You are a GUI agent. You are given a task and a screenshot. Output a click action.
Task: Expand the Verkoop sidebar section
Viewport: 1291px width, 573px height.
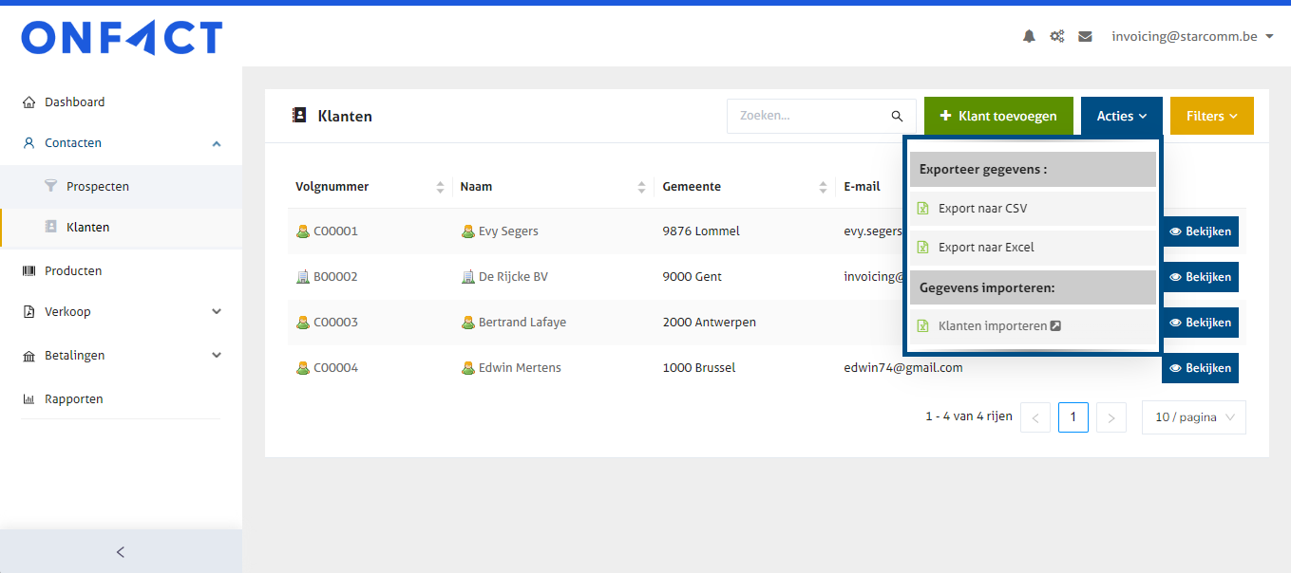pos(217,311)
